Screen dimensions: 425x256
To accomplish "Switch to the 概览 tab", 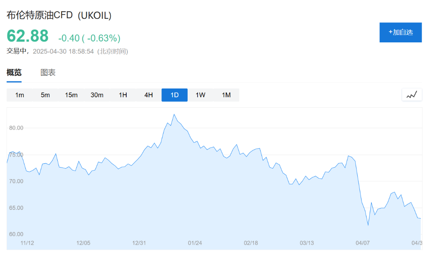I will (x=14, y=72).
